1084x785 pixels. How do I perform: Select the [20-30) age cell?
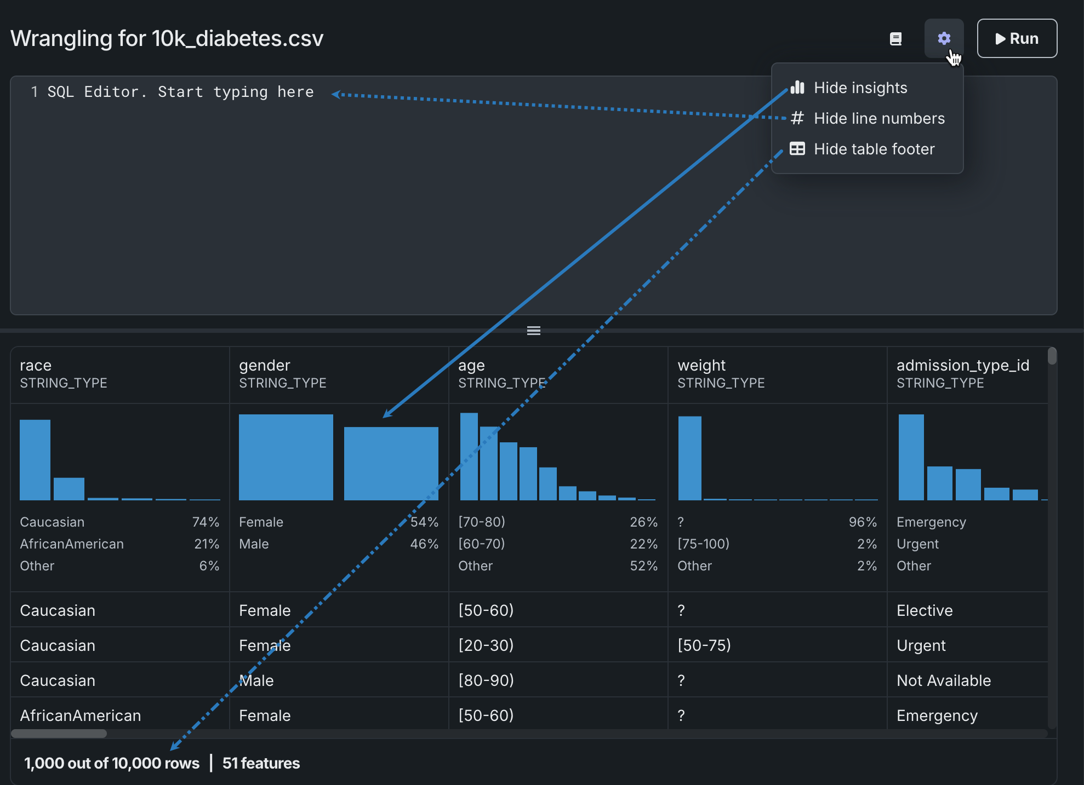tap(486, 645)
